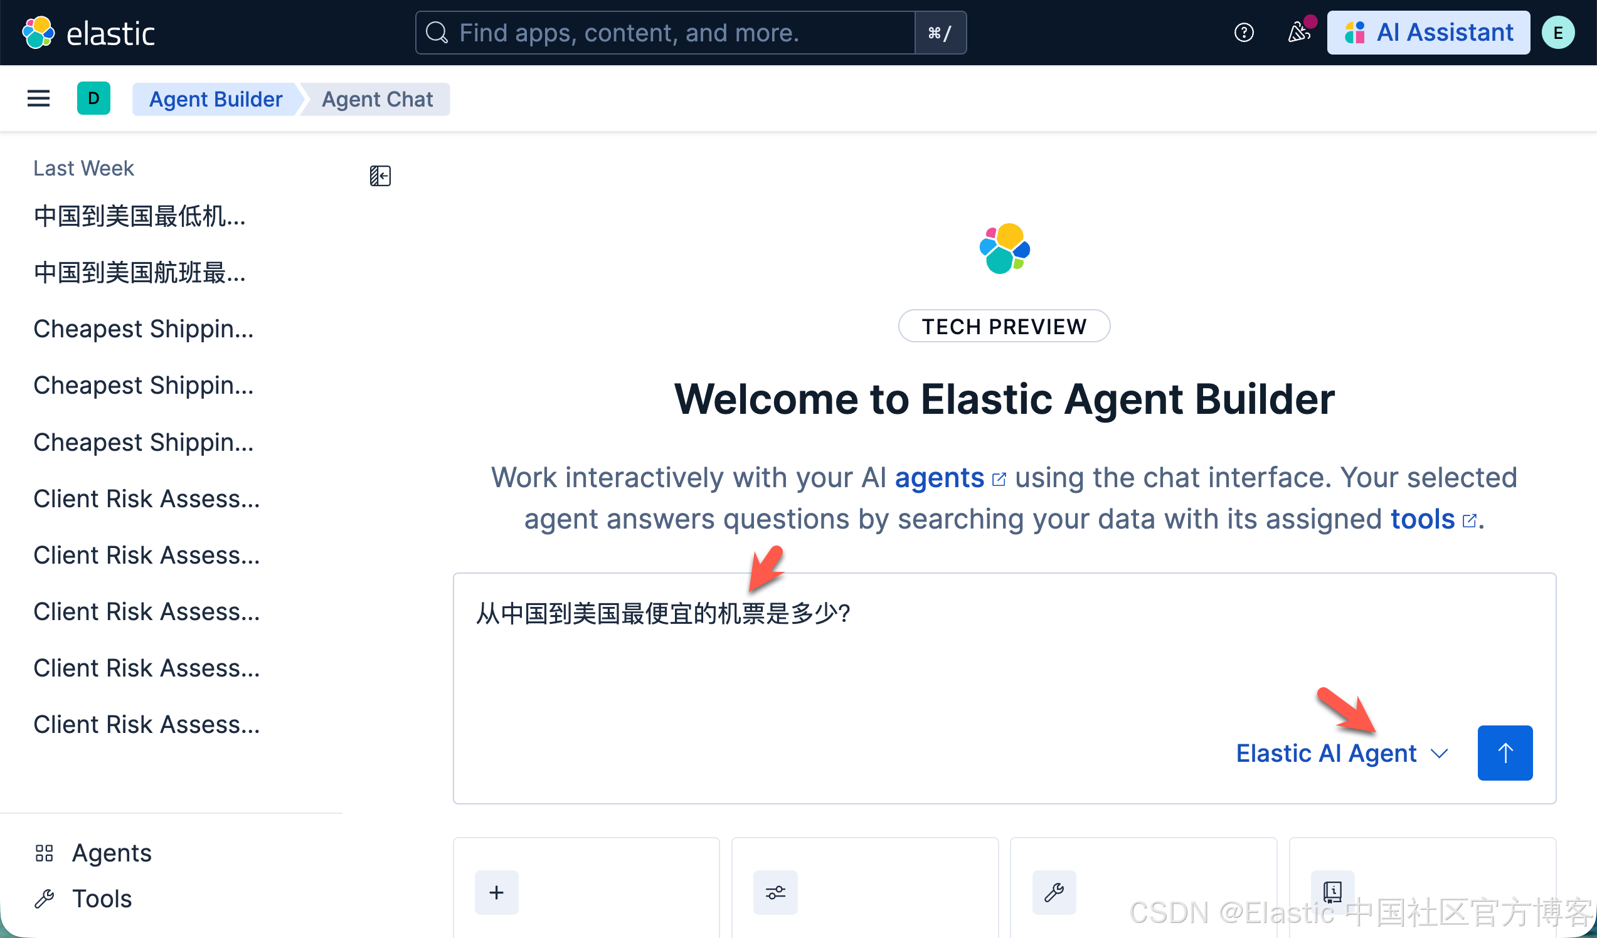Click the sliders settings icon card
This screenshot has width=1597, height=938.
coord(775,892)
